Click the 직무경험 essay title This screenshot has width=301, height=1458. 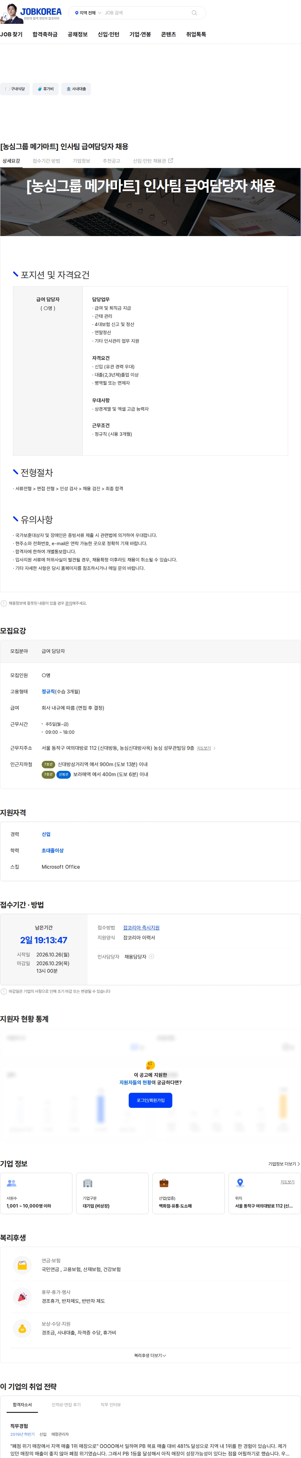[19, 1426]
